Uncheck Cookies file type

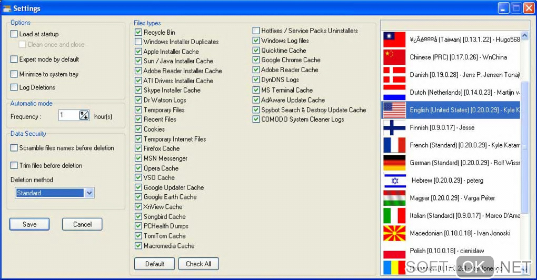[138, 129]
